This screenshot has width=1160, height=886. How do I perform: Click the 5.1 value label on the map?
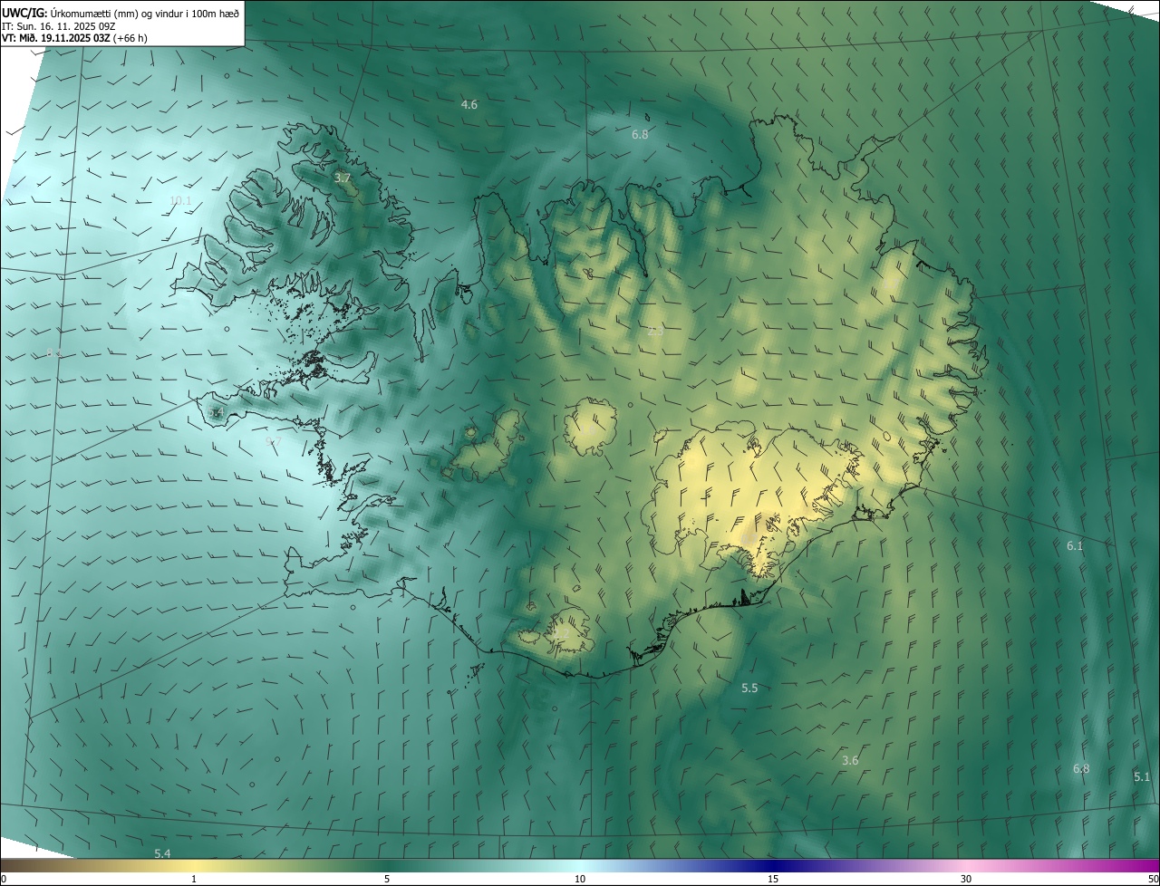pos(1142,777)
